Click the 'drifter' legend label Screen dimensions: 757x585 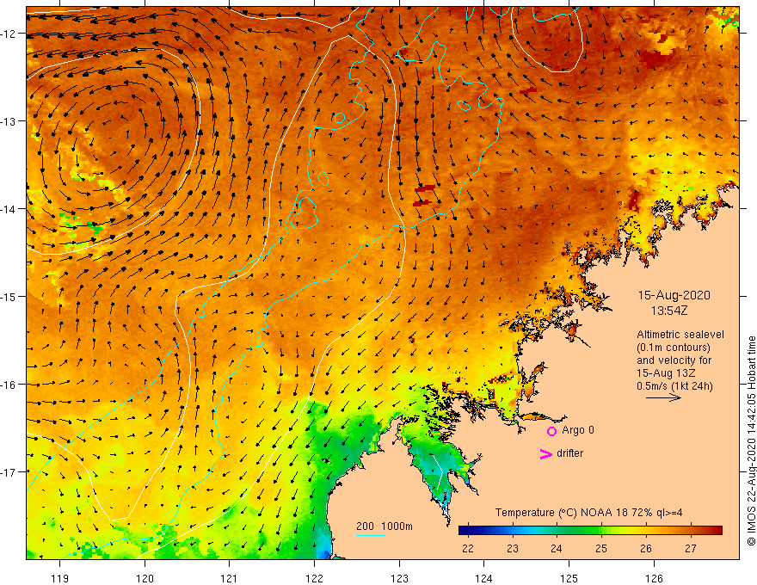point(569,453)
